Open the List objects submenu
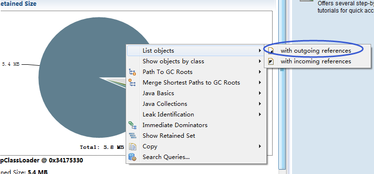Screen dimensions: 374x174 pyautogui.click(x=196, y=51)
